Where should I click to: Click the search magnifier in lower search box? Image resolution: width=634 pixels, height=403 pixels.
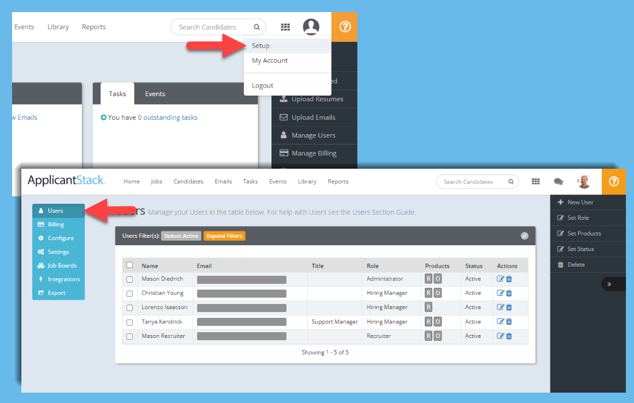[x=511, y=182]
